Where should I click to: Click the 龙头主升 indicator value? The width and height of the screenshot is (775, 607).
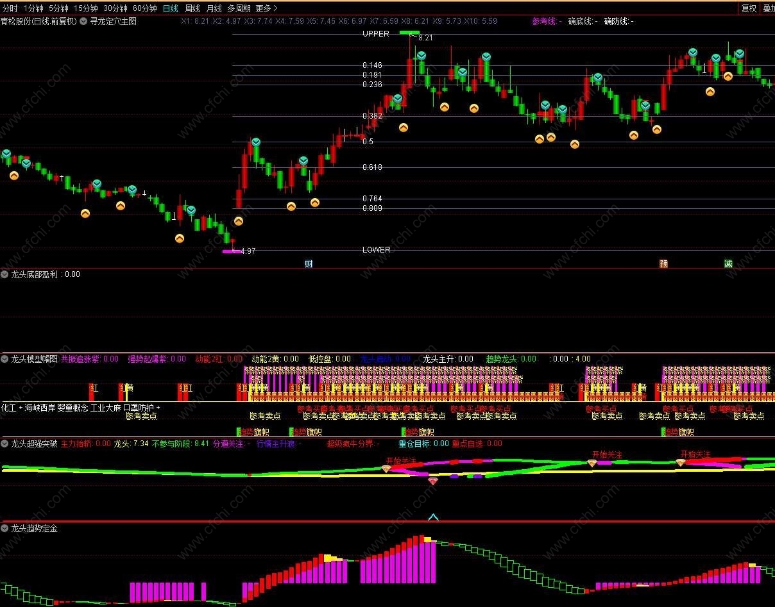coord(448,359)
